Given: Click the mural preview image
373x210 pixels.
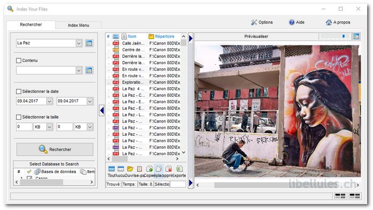Looking at the screenshot, I should point(277,111).
